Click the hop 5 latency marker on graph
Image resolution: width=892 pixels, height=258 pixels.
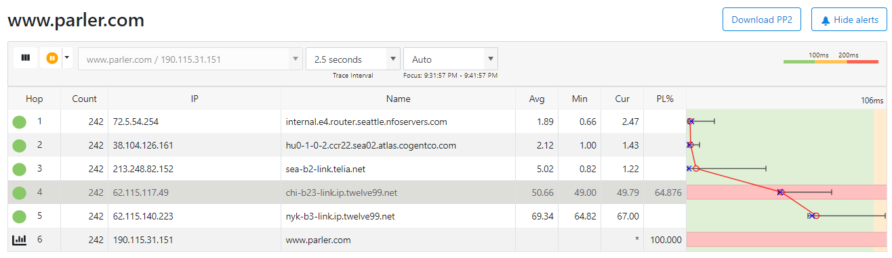click(816, 216)
